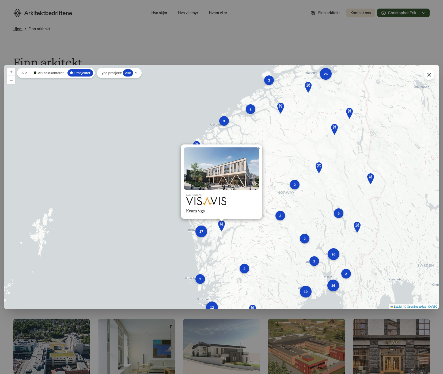Open the 17 projects cluster at Bergen
This screenshot has height=374, width=443.
point(201,231)
